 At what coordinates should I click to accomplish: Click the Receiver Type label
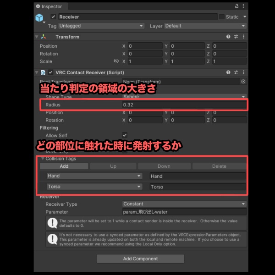pyautogui.click(x=61, y=204)
